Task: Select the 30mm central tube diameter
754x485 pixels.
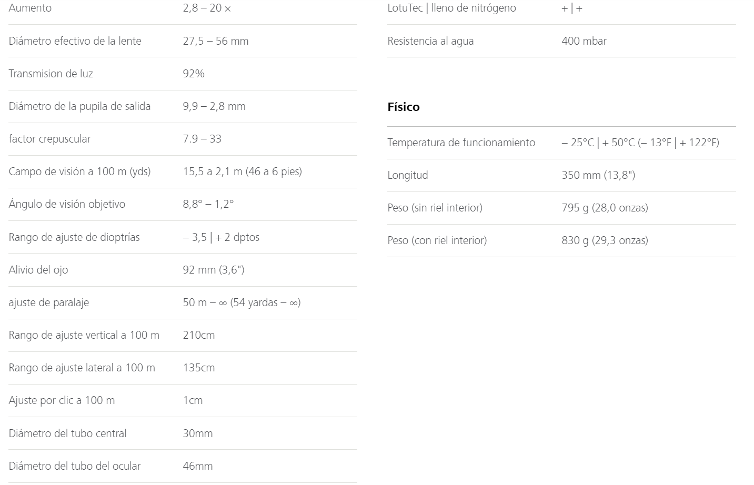Action: pos(198,433)
